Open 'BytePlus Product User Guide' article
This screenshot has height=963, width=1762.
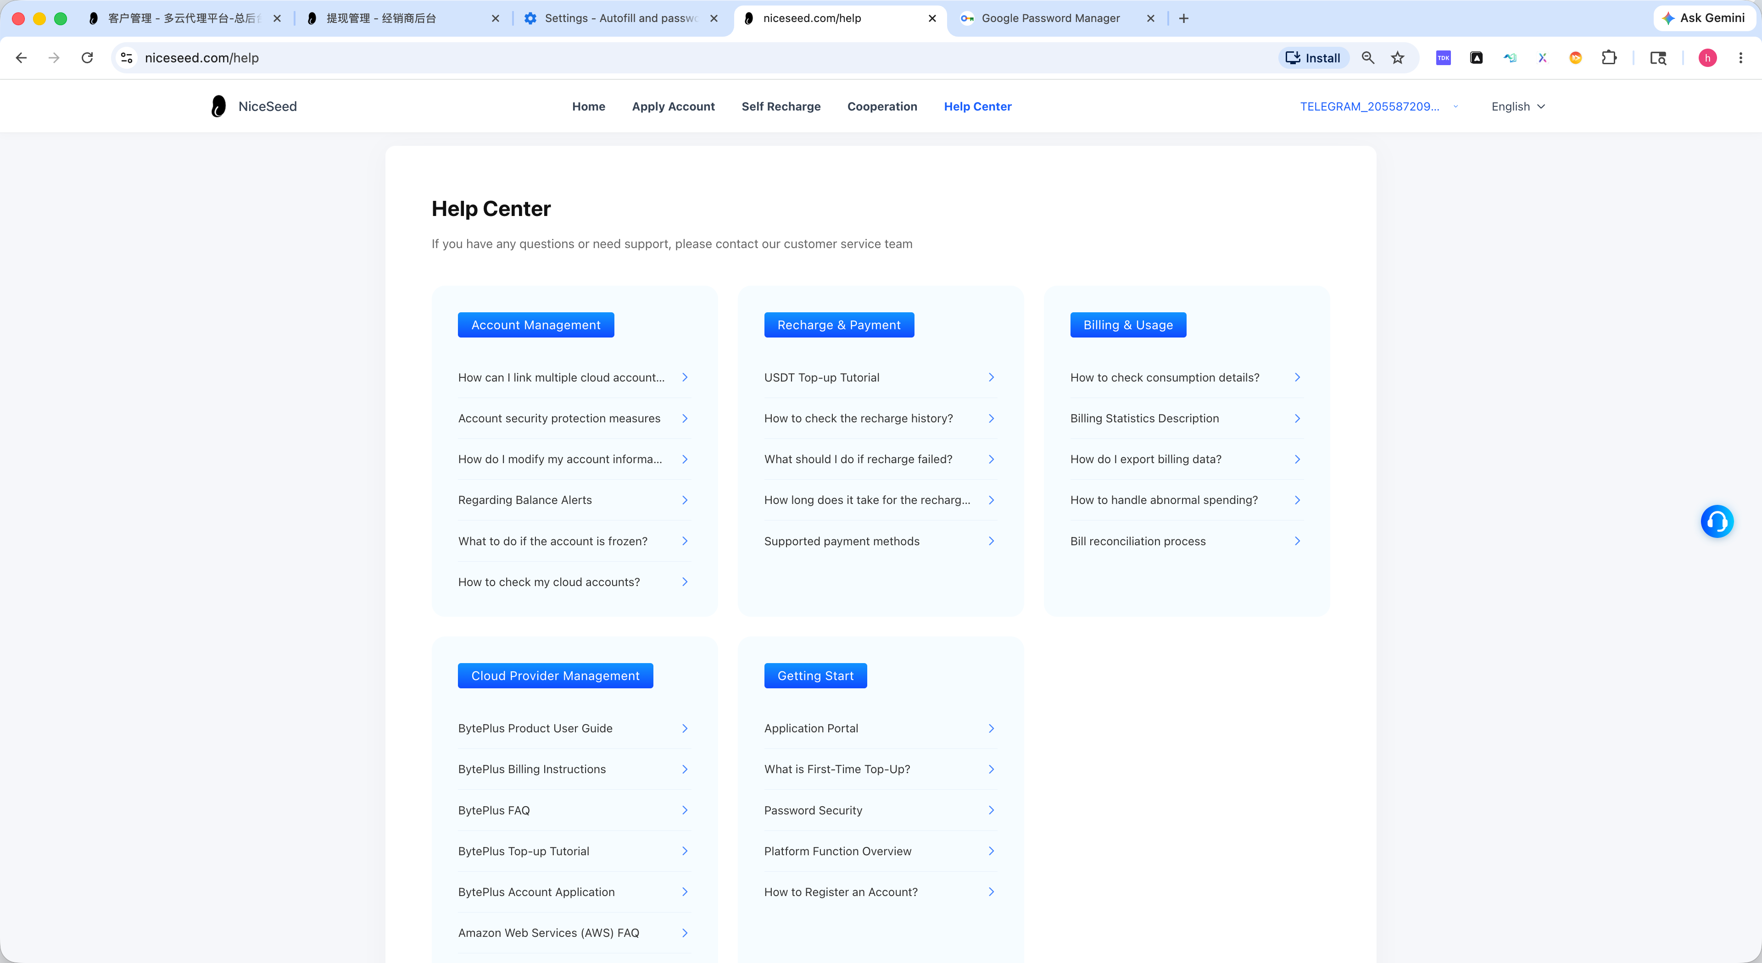pyautogui.click(x=574, y=729)
